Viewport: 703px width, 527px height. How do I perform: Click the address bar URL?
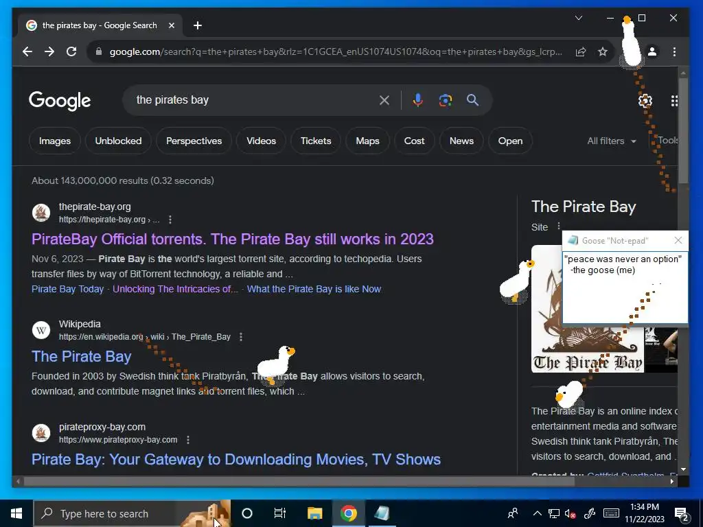click(335, 51)
